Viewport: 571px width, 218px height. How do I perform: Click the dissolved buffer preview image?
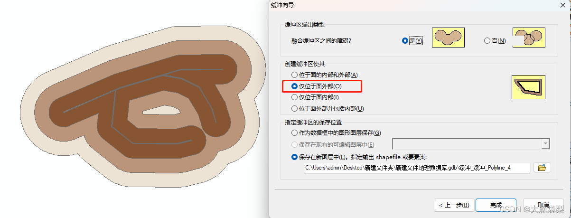pyautogui.click(x=448, y=37)
